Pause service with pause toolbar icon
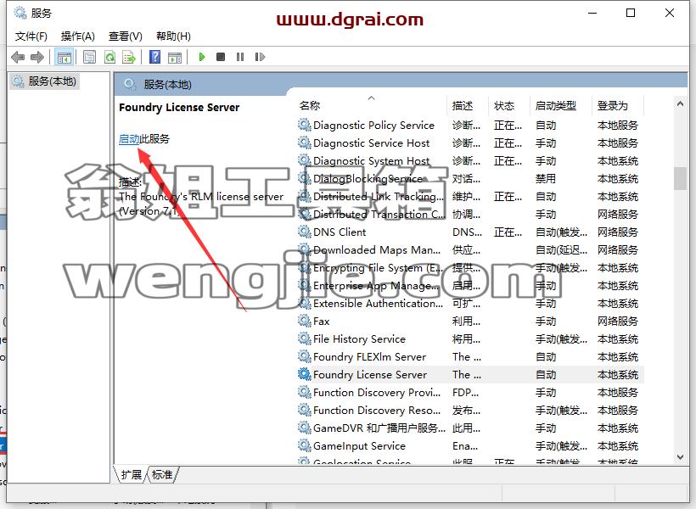This screenshot has height=509, width=696. [x=240, y=57]
